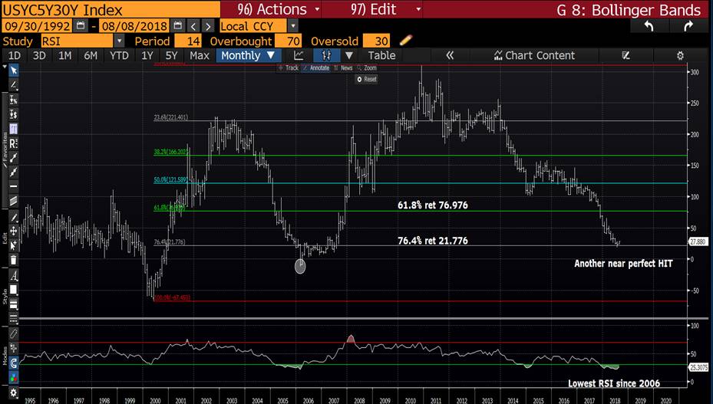The height and width of the screenshot is (404, 713).
Task: Click the edit chart notes icon
Action: pos(626,55)
